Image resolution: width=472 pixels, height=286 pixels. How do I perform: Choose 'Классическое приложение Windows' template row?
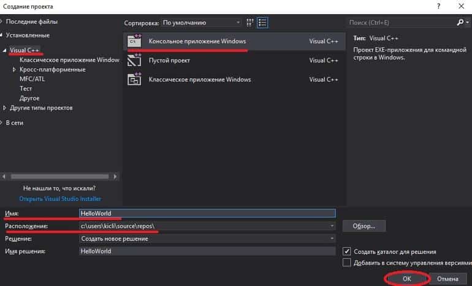234,80
